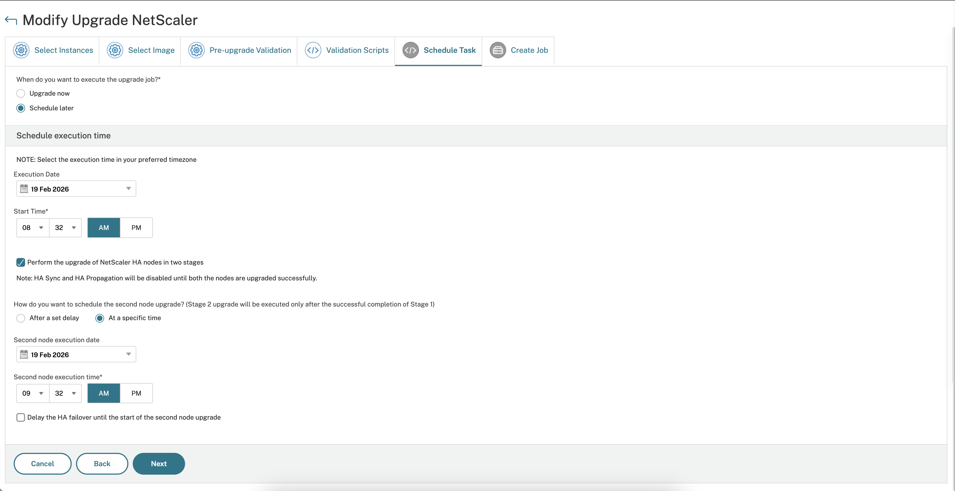This screenshot has width=955, height=491.
Task: Choose After a set delay option
Action: pyautogui.click(x=21, y=318)
